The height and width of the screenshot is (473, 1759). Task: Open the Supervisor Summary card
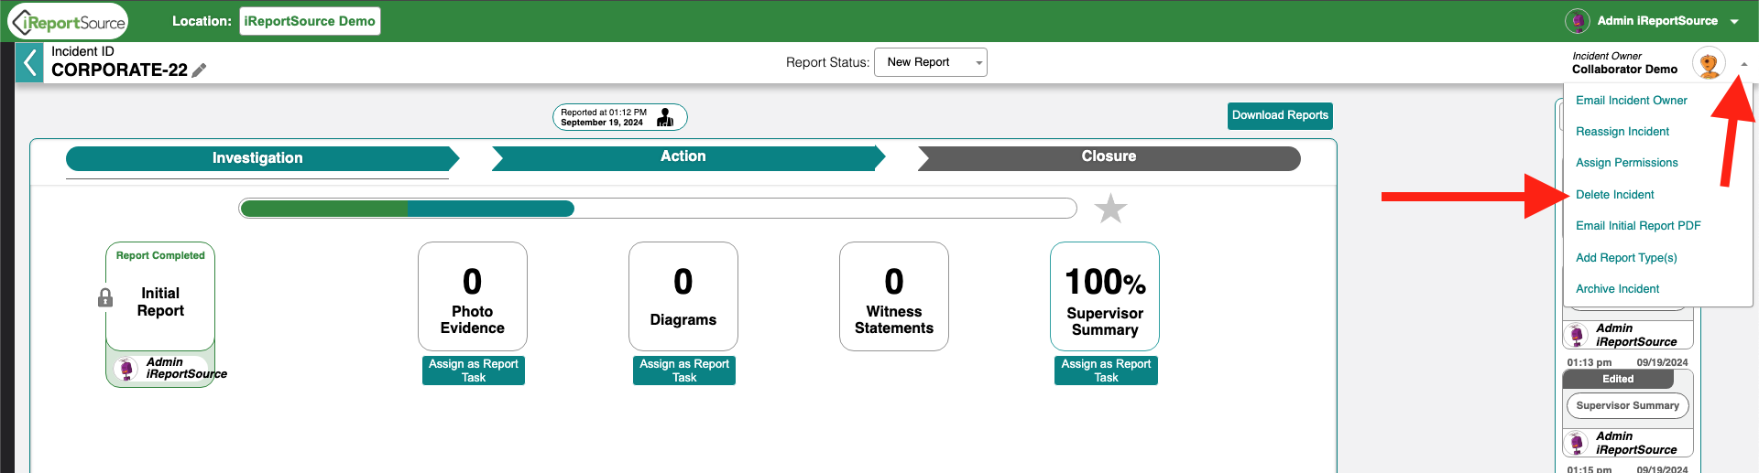(x=1105, y=296)
